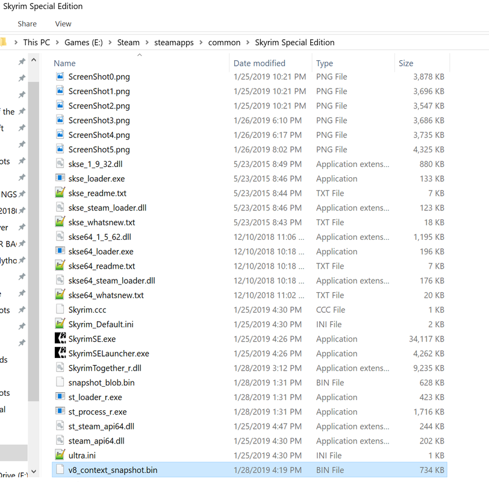Click the 5/23/2015 8:49 PM date cell
This screenshot has height=482, width=489.
(267, 164)
